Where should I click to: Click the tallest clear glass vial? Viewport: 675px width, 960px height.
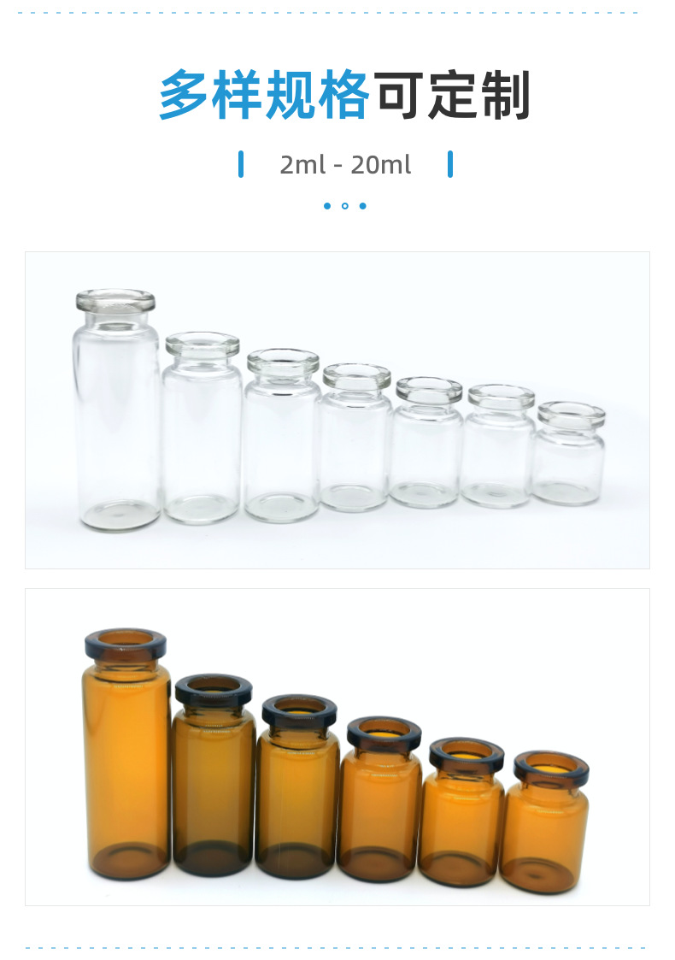[116, 409]
